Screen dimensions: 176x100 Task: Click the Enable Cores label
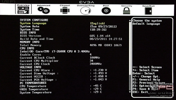coord(30,55)
